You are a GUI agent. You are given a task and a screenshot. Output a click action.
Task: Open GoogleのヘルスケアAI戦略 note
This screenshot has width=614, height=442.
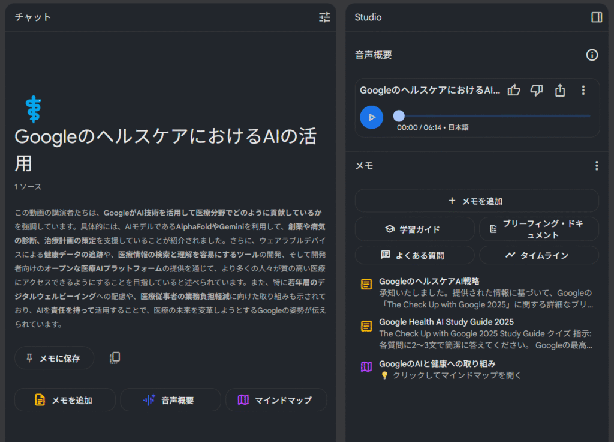(429, 281)
